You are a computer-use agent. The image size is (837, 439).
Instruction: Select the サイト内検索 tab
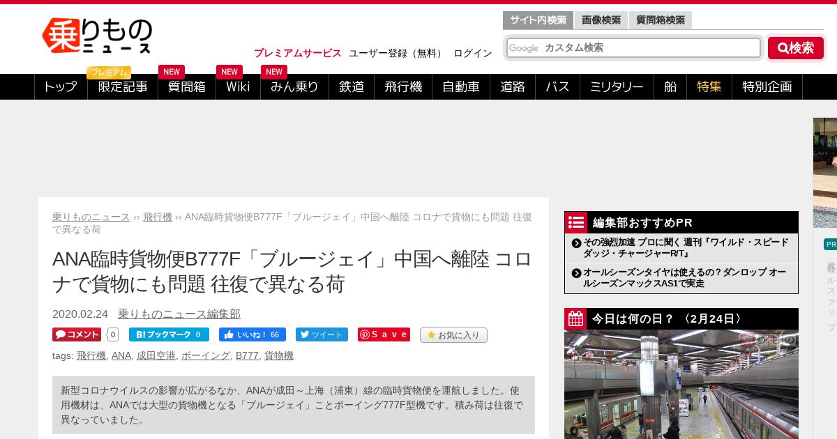538,20
